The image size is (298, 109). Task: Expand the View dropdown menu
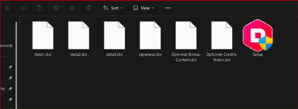pos(143,8)
